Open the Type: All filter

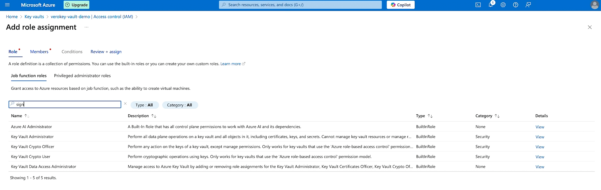pyautogui.click(x=144, y=105)
